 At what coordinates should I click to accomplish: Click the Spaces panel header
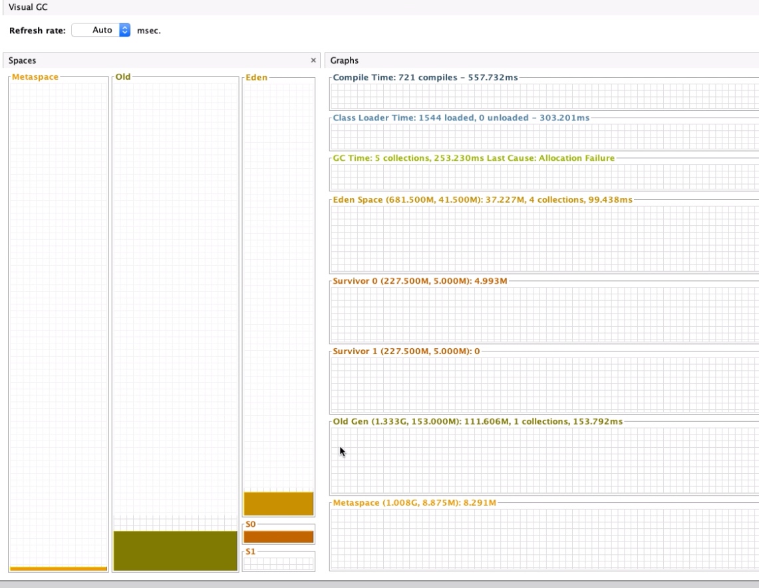[x=160, y=60]
